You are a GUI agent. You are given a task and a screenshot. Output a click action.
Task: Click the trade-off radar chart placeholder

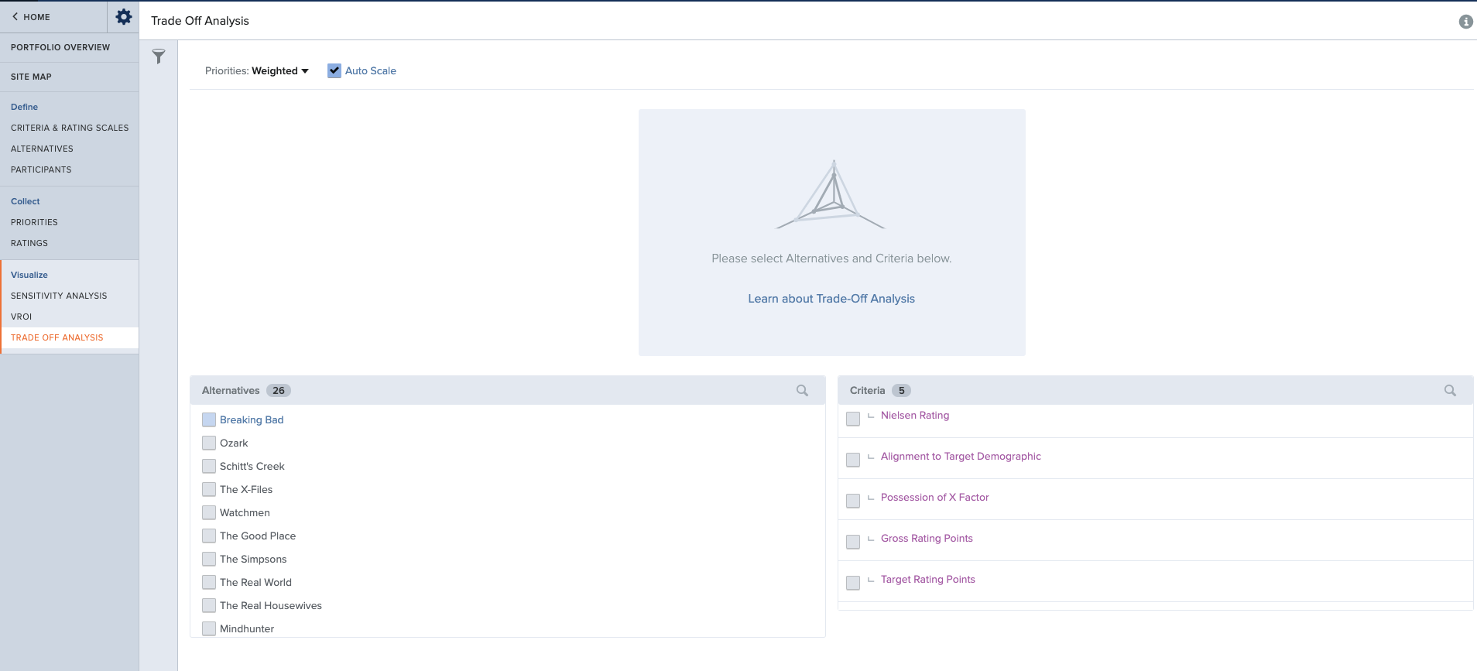pyautogui.click(x=831, y=195)
